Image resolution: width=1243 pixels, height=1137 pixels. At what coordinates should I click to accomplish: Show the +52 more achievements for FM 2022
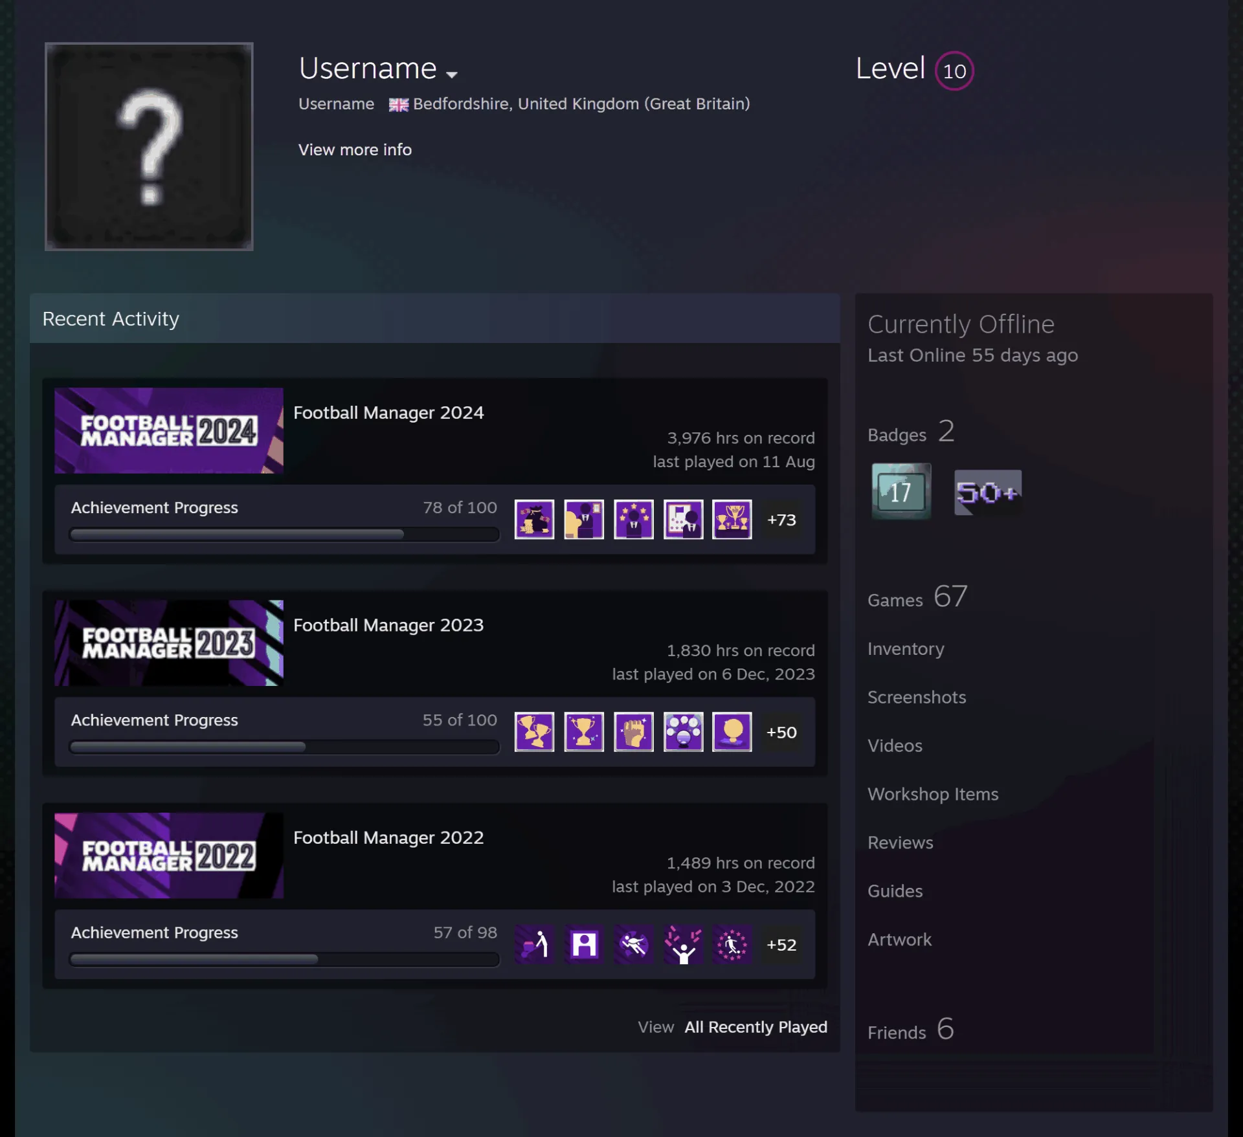(781, 945)
